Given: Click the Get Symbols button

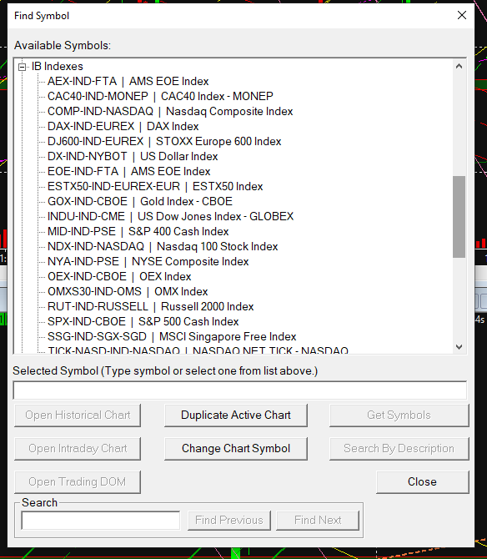Looking at the screenshot, I should [399, 415].
